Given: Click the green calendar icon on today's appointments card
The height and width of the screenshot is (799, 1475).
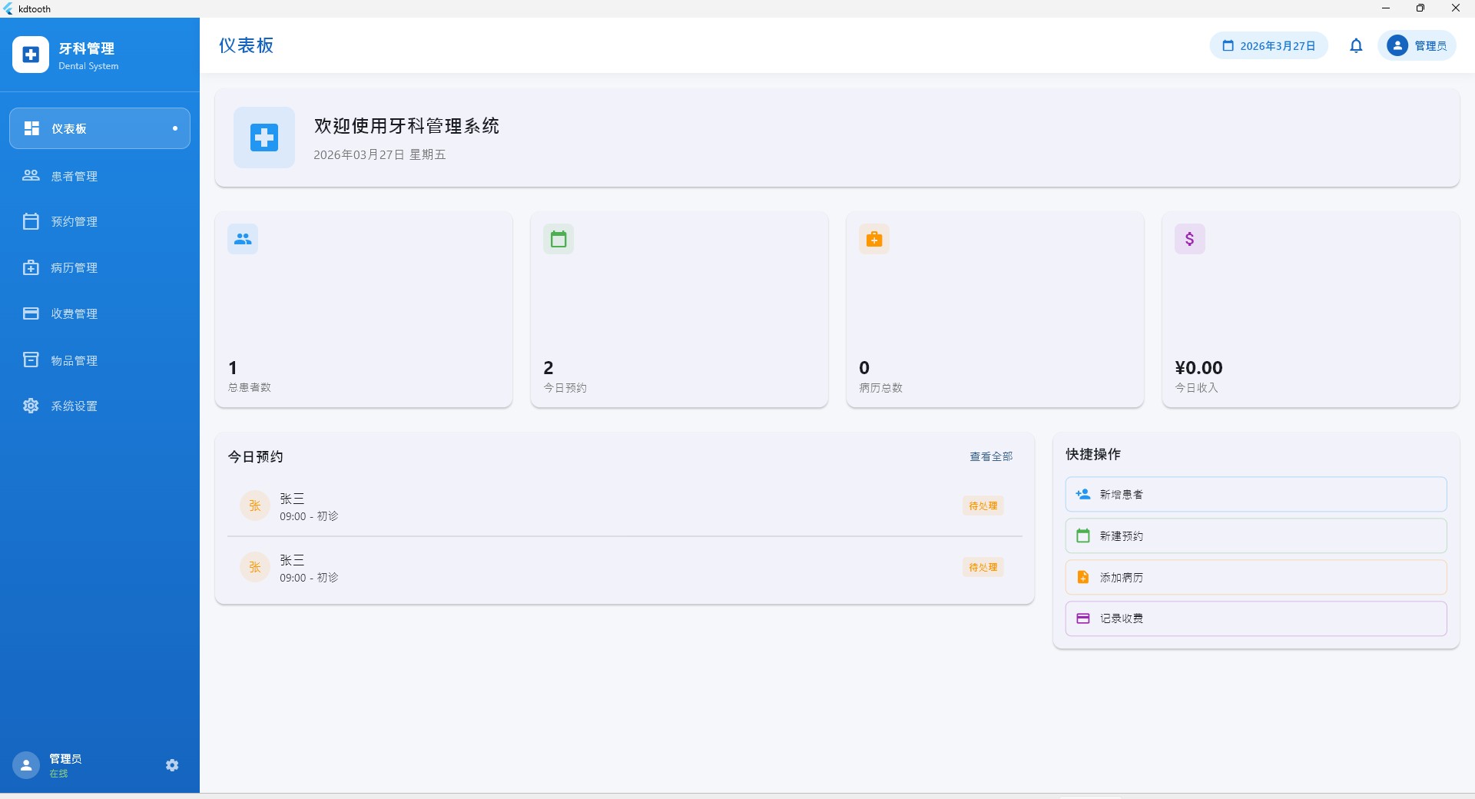Looking at the screenshot, I should coord(559,239).
